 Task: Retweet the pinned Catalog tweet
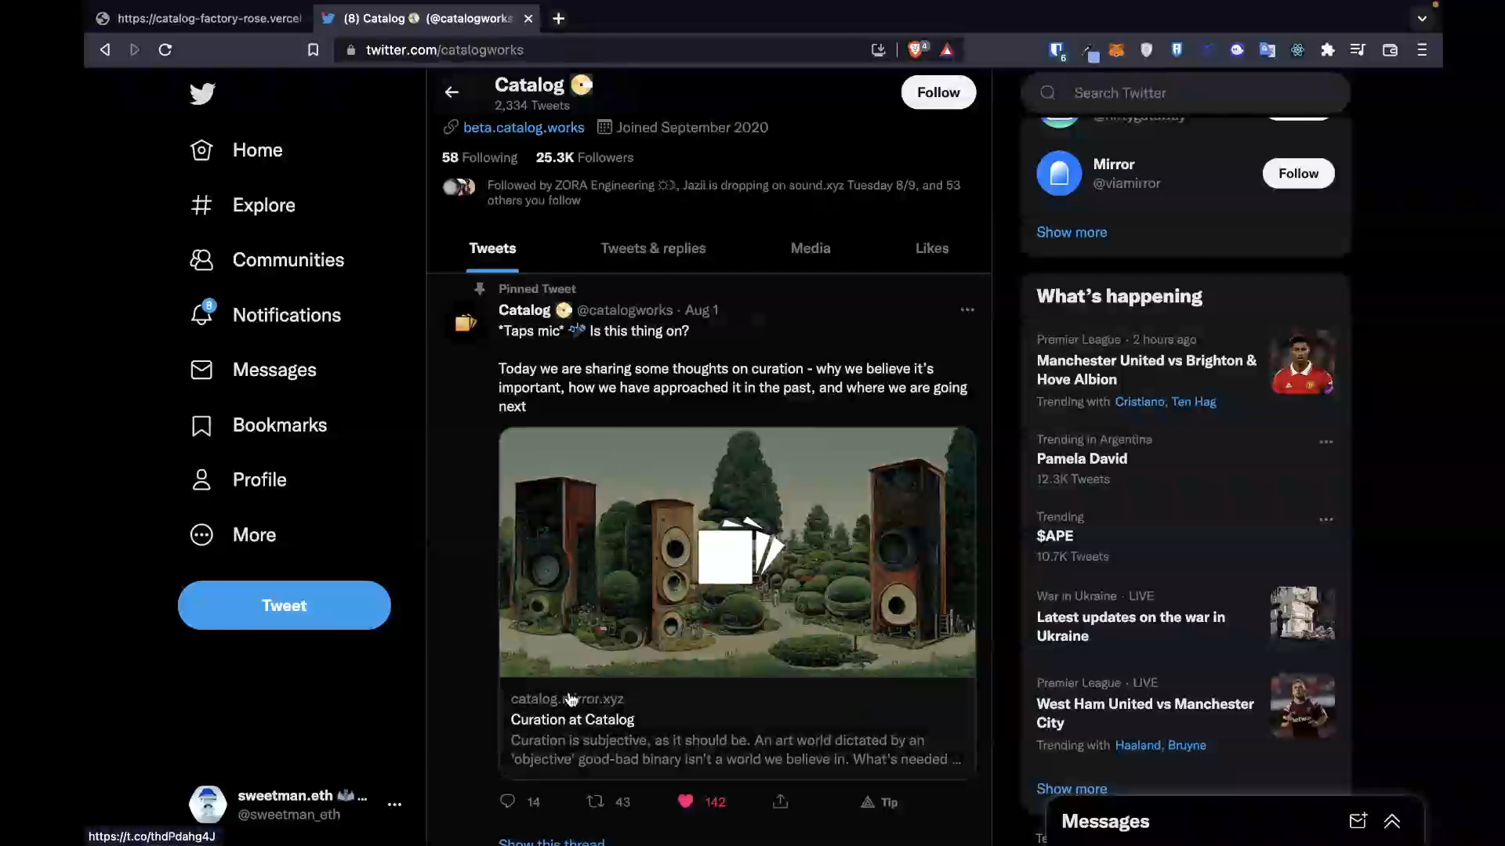[596, 801]
